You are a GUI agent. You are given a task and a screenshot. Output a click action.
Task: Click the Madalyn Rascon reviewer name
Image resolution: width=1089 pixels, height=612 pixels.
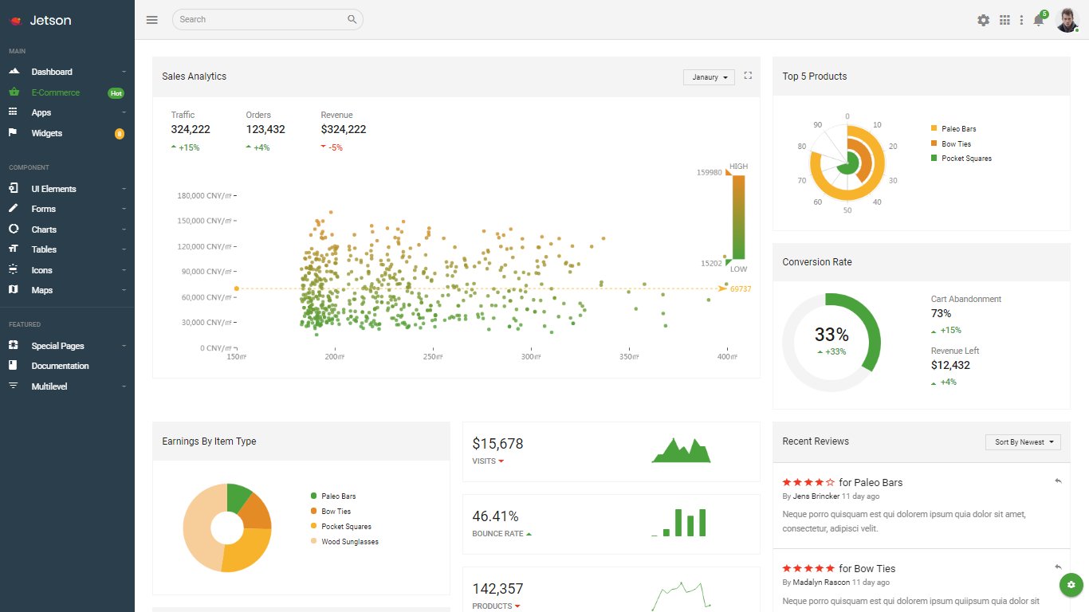point(821,583)
